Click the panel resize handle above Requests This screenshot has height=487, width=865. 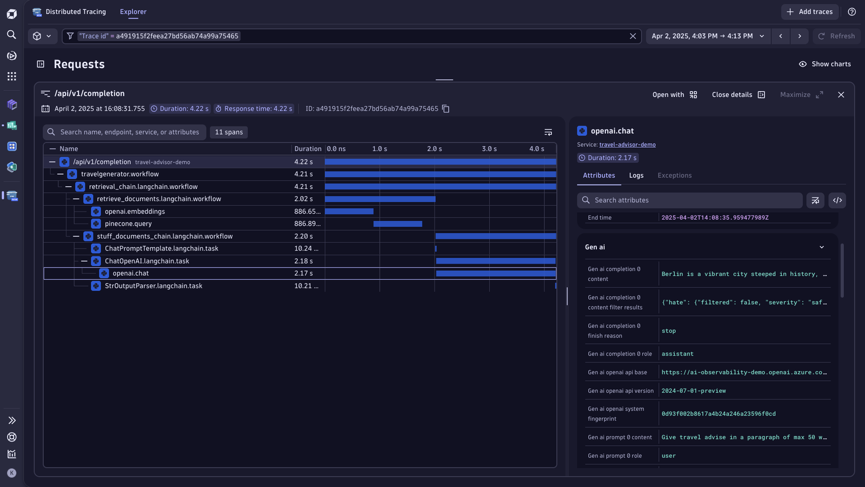click(444, 80)
